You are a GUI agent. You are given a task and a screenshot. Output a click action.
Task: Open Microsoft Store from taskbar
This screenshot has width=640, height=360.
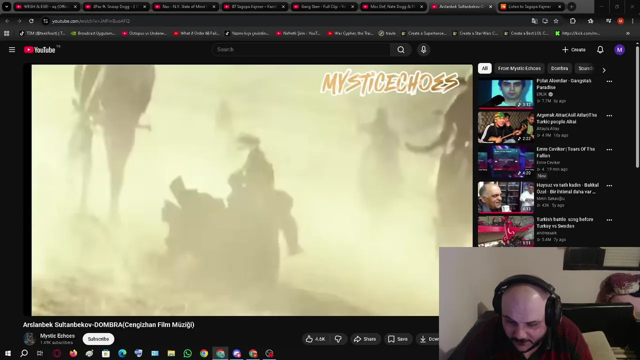(x=106, y=353)
